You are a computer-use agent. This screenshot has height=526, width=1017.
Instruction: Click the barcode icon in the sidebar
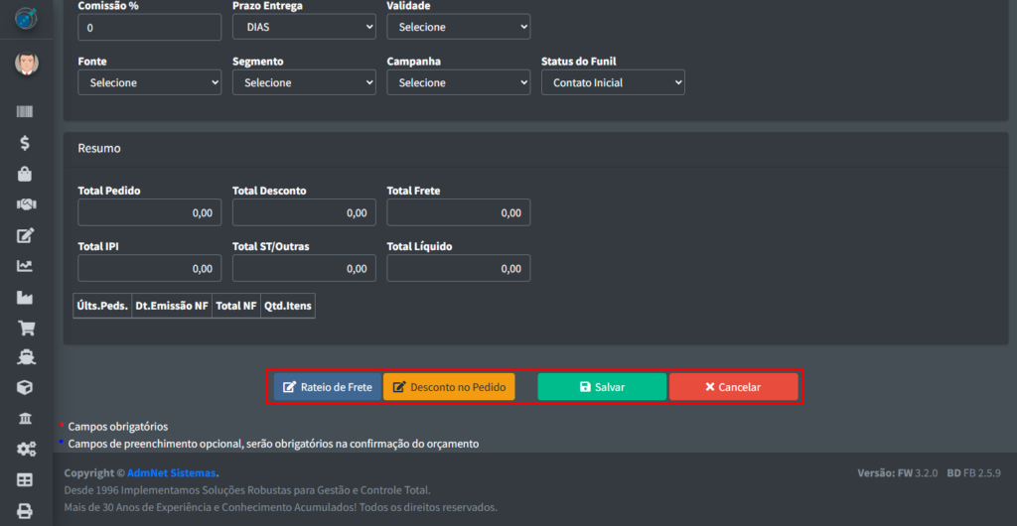click(x=25, y=112)
